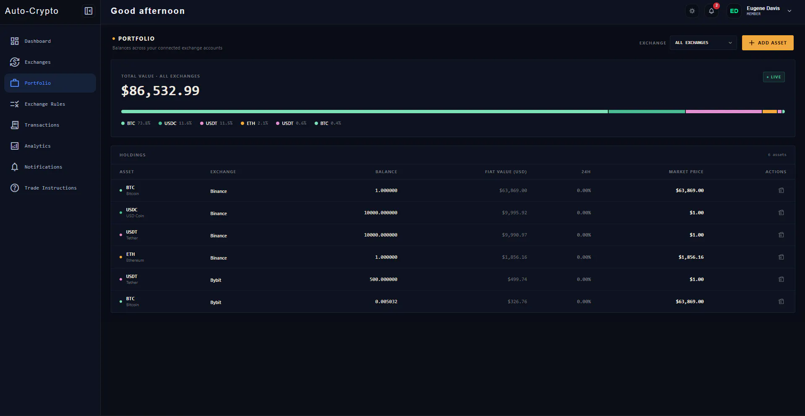Click the Exchange column header
Image resolution: width=805 pixels, height=416 pixels.
pos(223,172)
